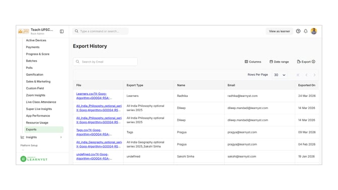The width and height of the screenshot is (338, 190).
Task: Focus the command search box
Action: tap(100, 31)
